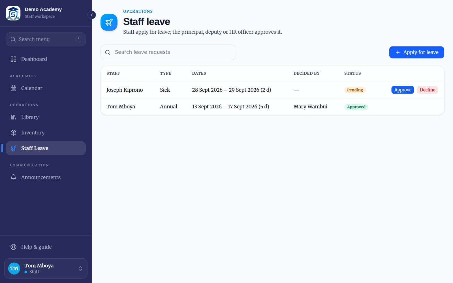The width and height of the screenshot is (453, 283).
Task: Go to the Library page
Action: tap(46, 117)
